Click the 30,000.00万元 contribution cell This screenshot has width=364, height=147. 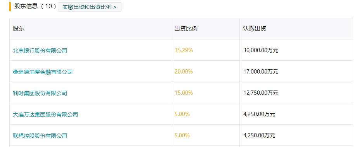tap(261, 50)
